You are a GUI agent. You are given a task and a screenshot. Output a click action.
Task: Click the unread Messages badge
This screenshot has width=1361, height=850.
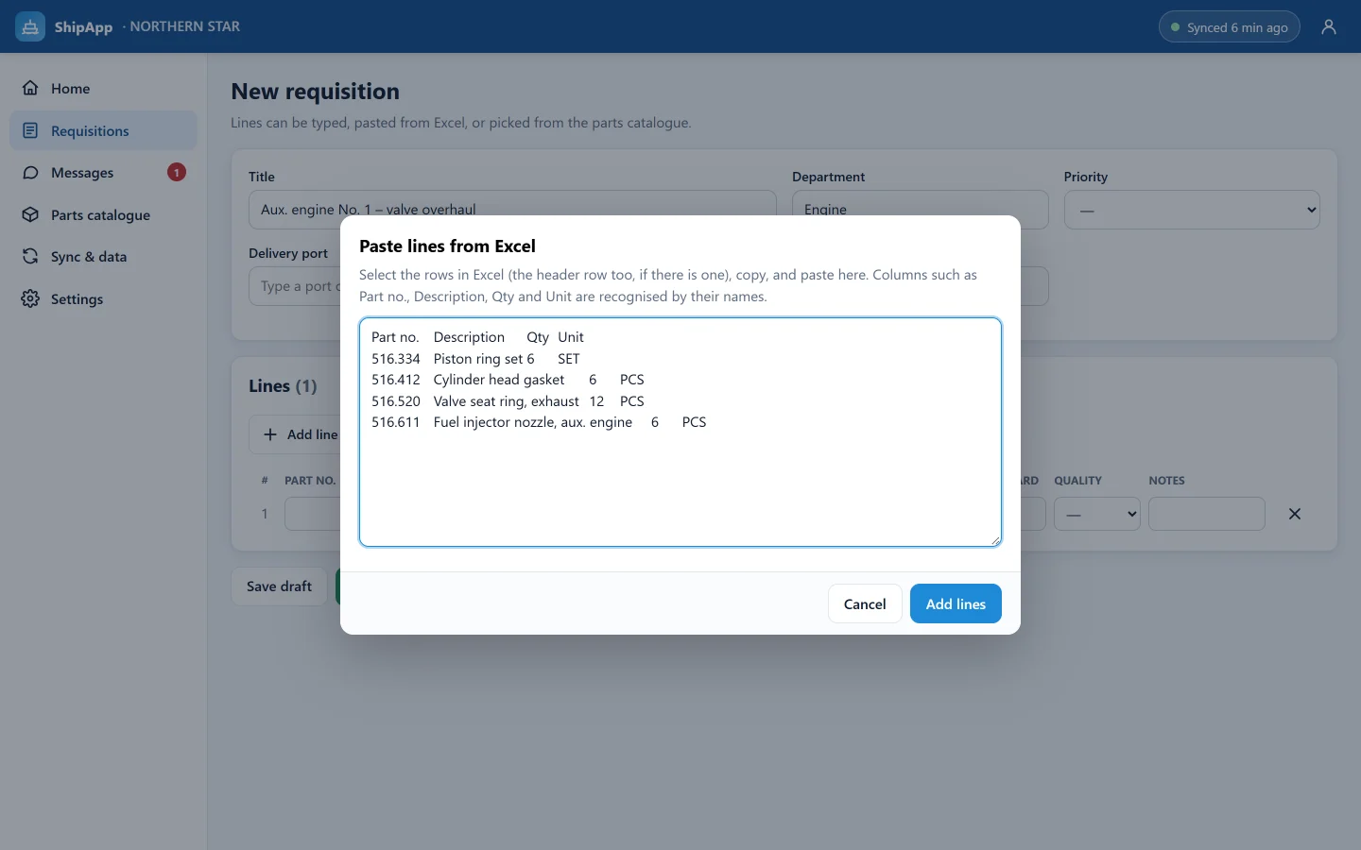click(177, 173)
